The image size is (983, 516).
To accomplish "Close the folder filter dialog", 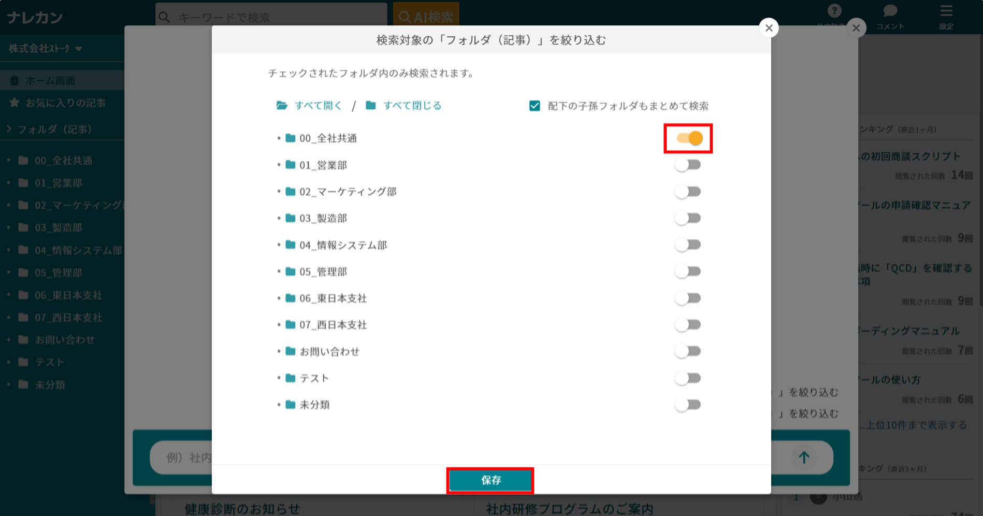I will click(769, 28).
